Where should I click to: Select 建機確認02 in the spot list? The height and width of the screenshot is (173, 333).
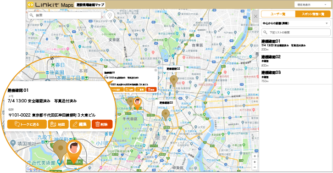(x=296, y=61)
